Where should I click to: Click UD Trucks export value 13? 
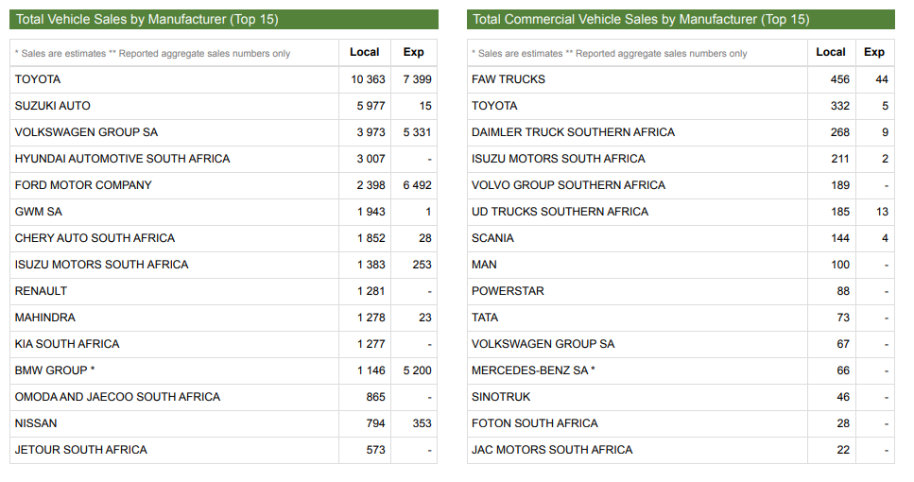point(882,212)
